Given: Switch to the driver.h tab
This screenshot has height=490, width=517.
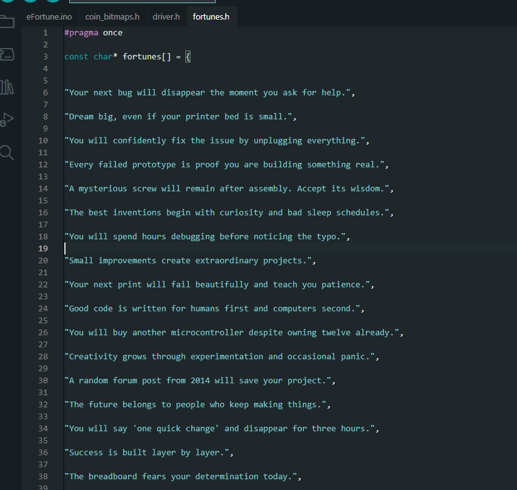Looking at the screenshot, I should pos(166,17).
